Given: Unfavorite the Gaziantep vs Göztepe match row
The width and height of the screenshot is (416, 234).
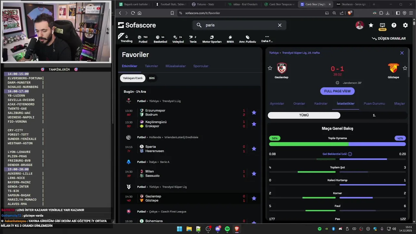Looking at the screenshot, I should tap(254, 198).
